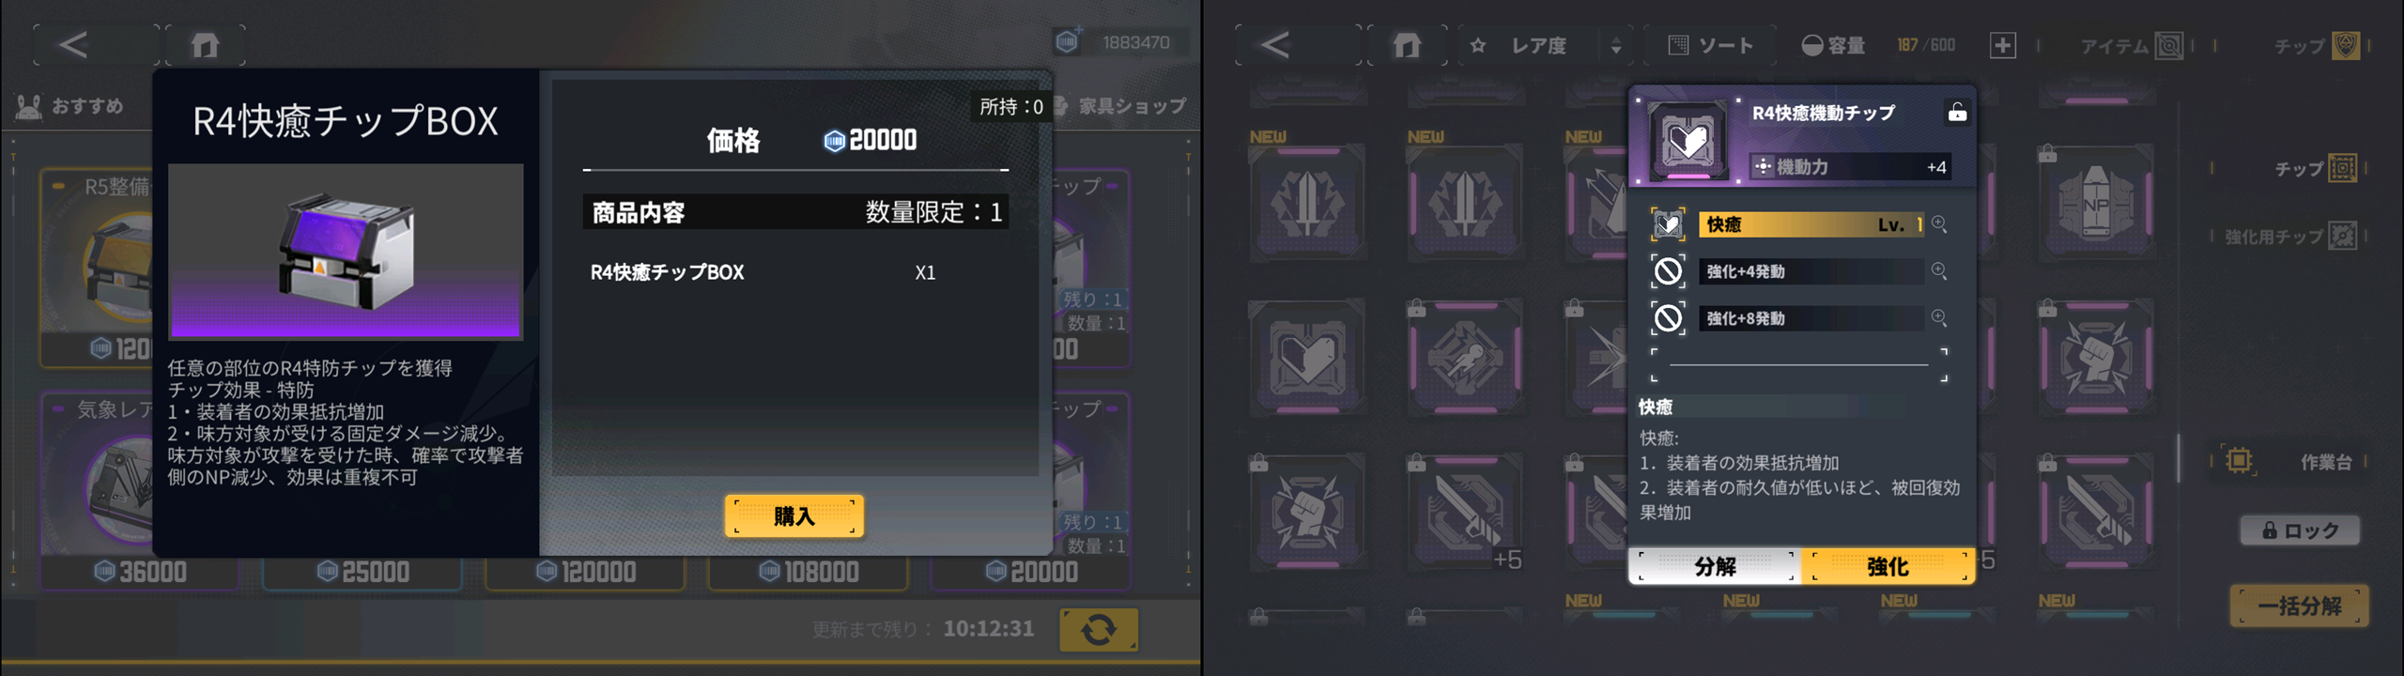2404x676 pixels.
Task: Click magnifier next to 強化+8発動
Action: click(1939, 318)
